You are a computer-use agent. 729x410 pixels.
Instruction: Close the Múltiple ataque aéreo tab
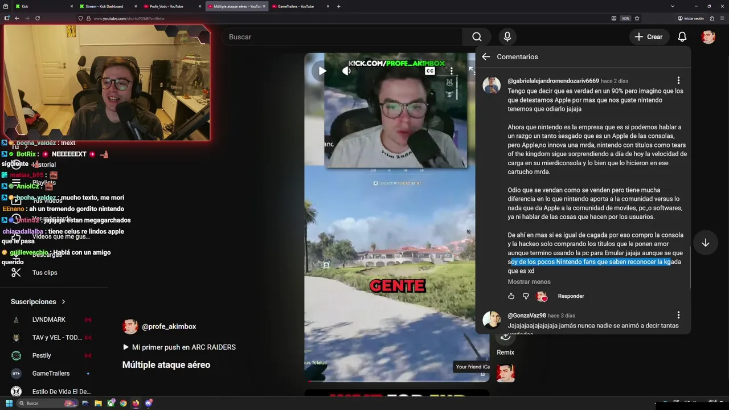pyautogui.click(x=264, y=6)
